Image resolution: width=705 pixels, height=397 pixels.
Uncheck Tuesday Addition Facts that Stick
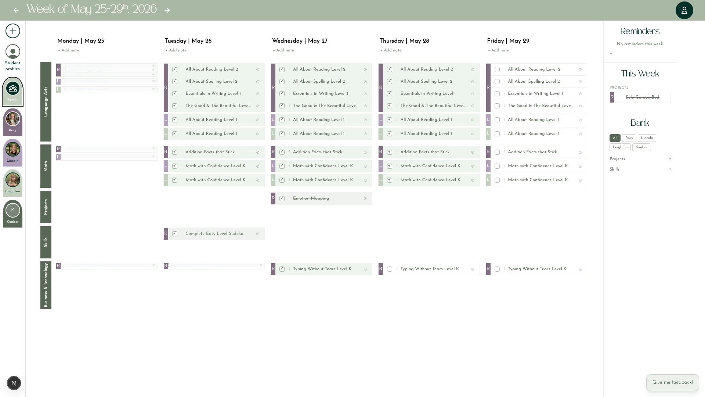(x=175, y=152)
